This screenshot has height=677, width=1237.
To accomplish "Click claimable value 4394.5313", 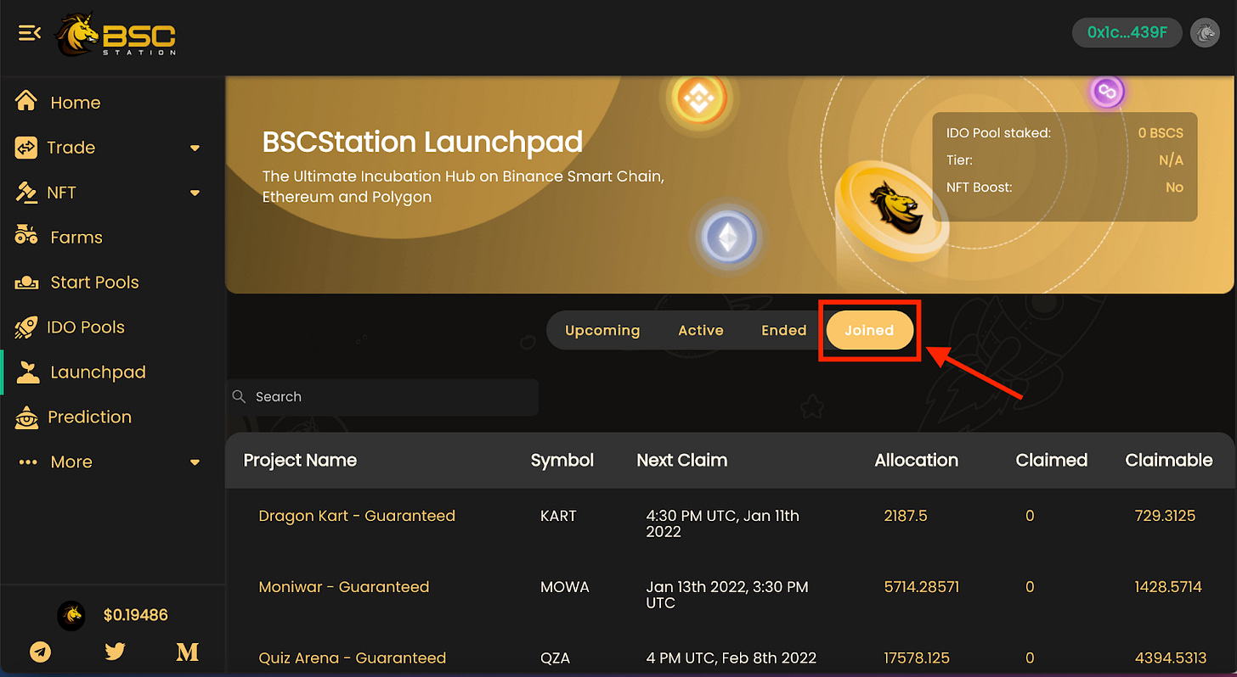I will 1170,658.
